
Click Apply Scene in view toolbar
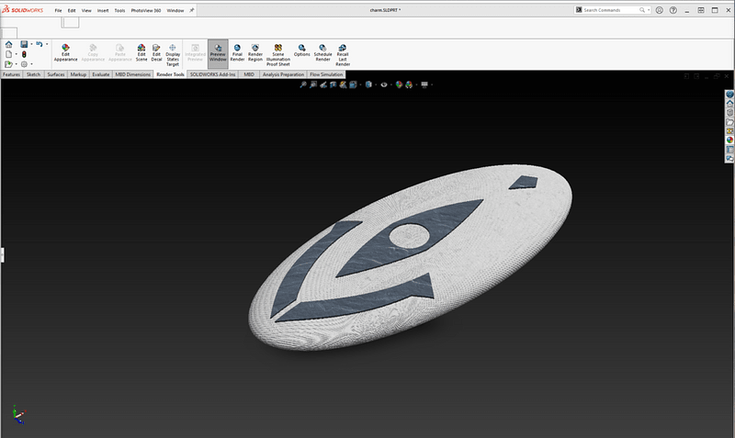(x=409, y=84)
